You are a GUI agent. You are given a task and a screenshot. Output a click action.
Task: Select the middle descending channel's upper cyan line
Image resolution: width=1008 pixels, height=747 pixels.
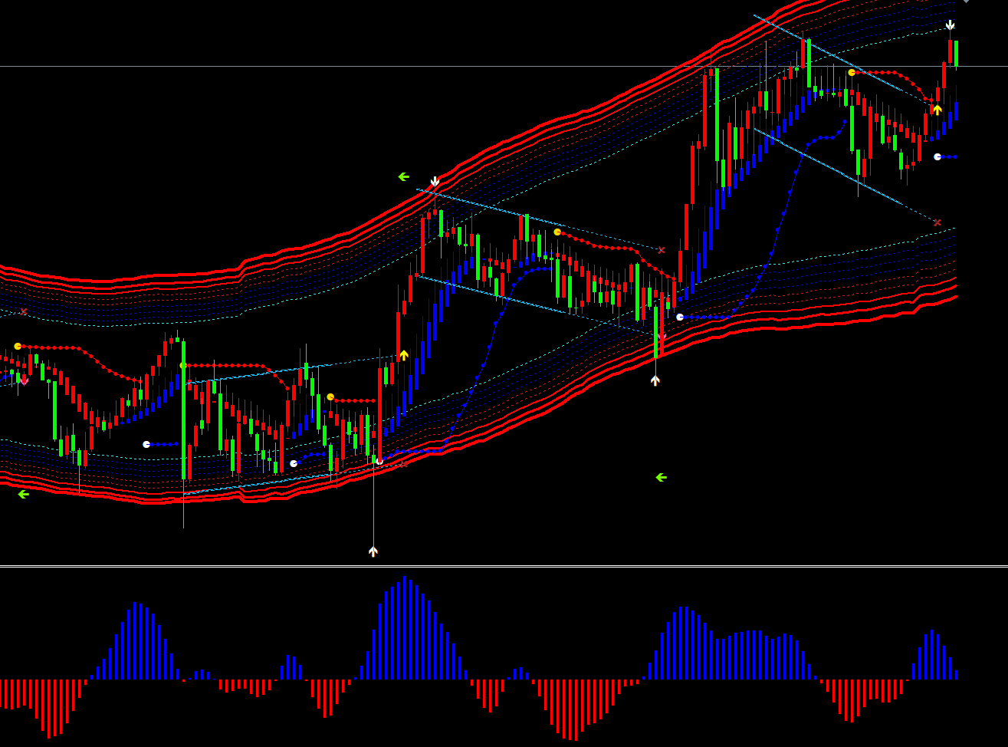(540, 219)
